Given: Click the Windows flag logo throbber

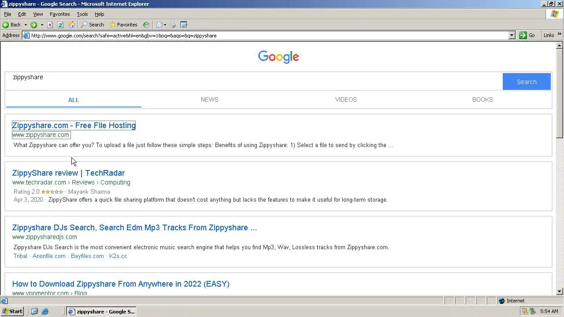Looking at the screenshot, I should pos(555,14).
